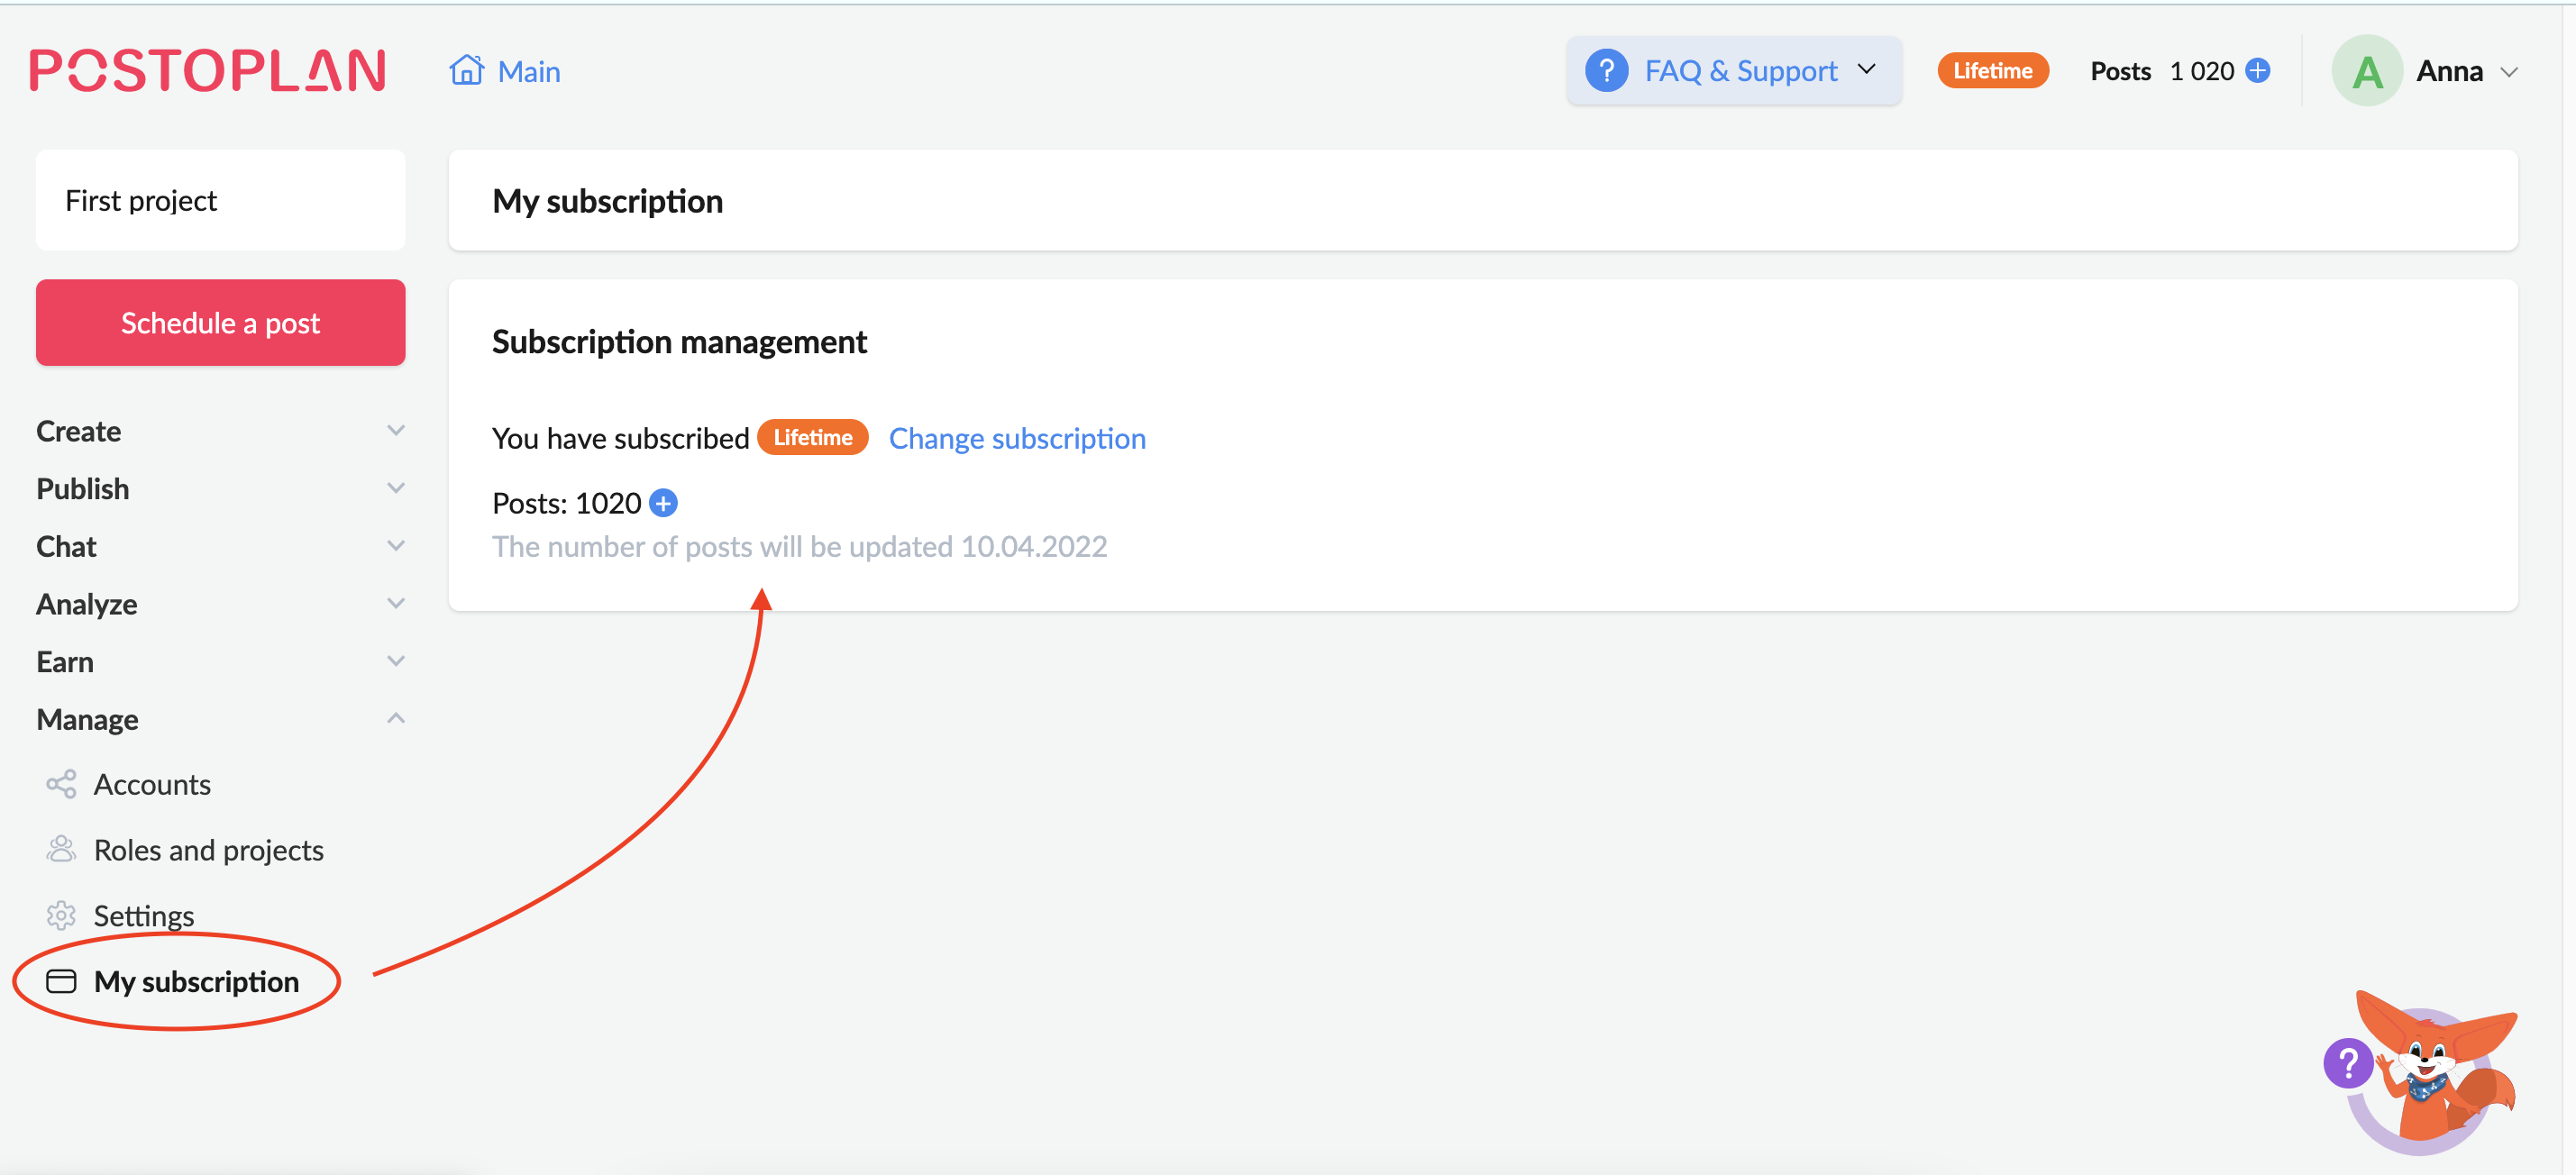Open Anna user menu chevron
2576x1175 pixels.
click(2508, 72)
